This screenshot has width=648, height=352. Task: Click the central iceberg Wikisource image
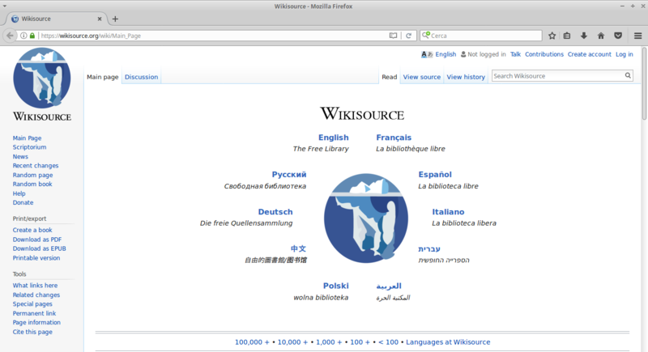click(366, 218)
